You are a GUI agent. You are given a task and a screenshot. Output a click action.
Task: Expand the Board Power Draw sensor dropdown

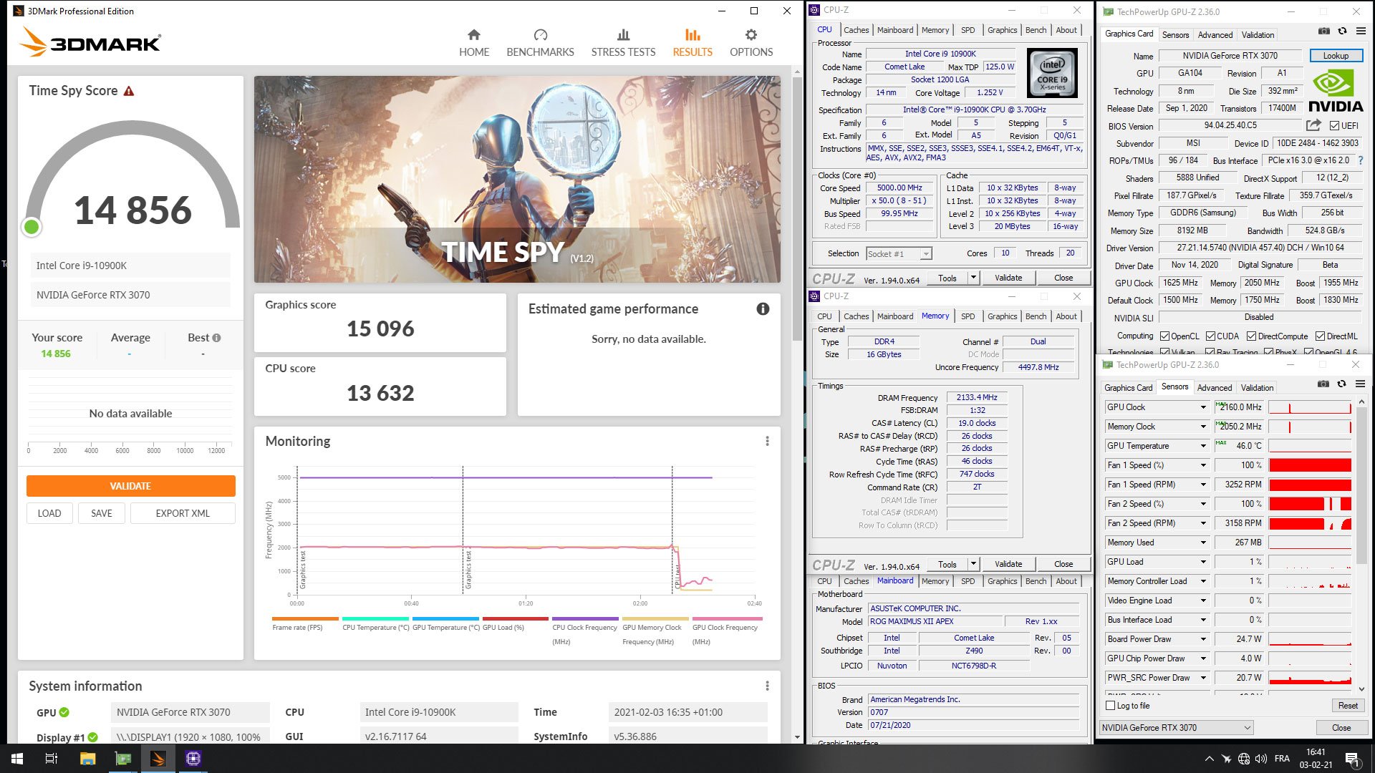point(1203,639)
